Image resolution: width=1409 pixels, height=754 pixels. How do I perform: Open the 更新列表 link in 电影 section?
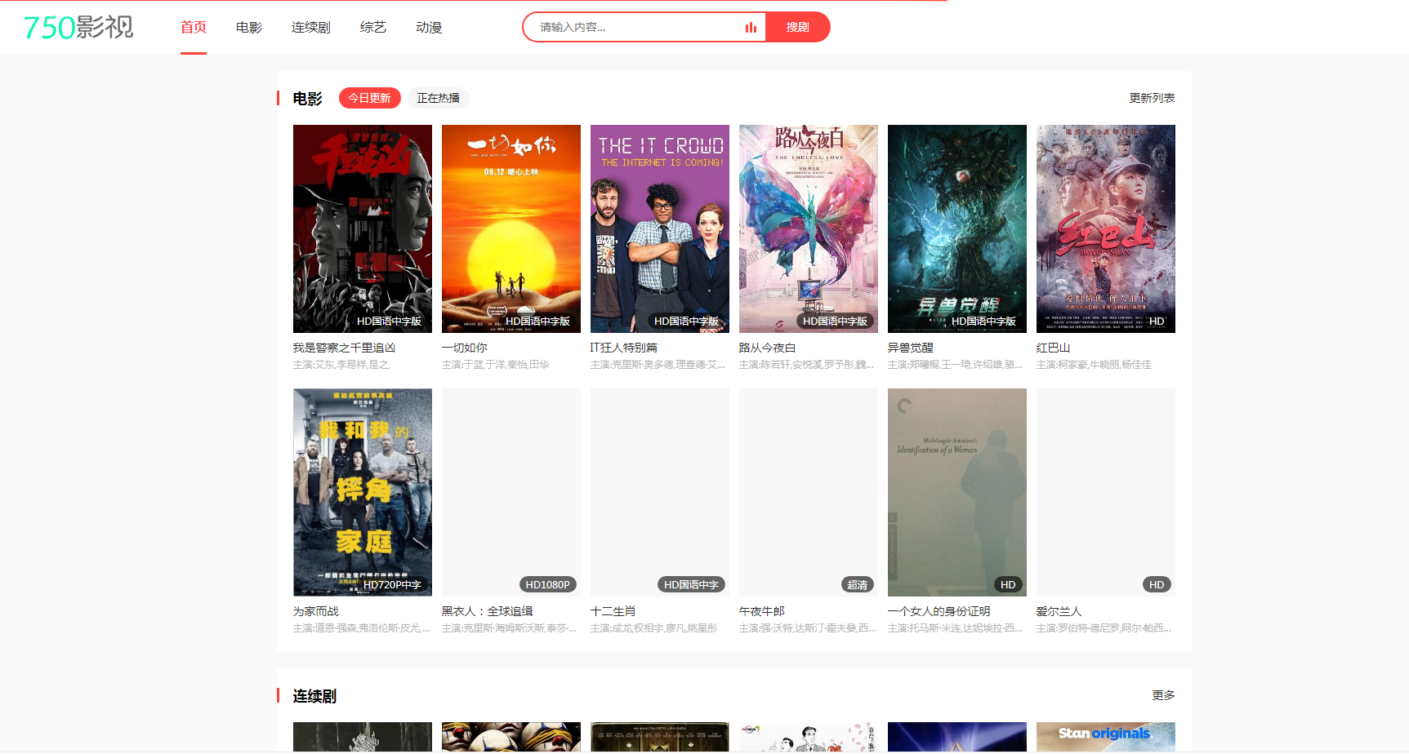coord(1152,98)
